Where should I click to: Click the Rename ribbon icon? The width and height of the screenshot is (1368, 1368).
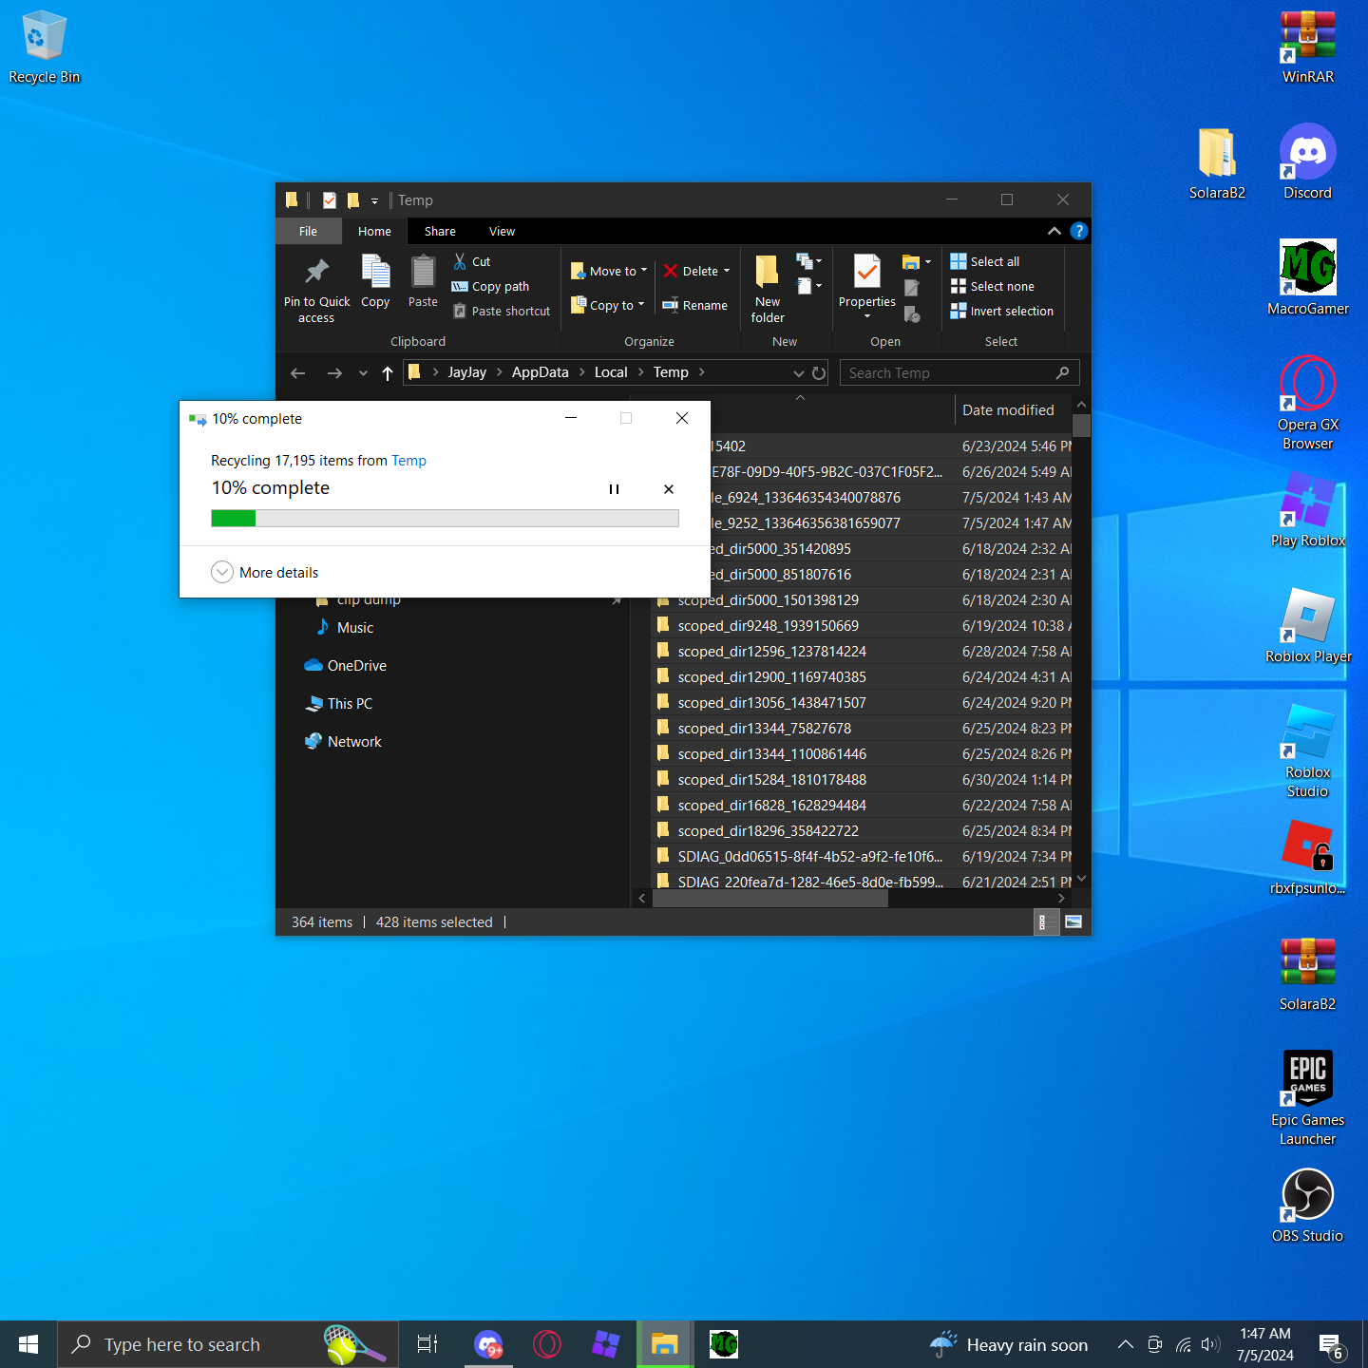671,305
